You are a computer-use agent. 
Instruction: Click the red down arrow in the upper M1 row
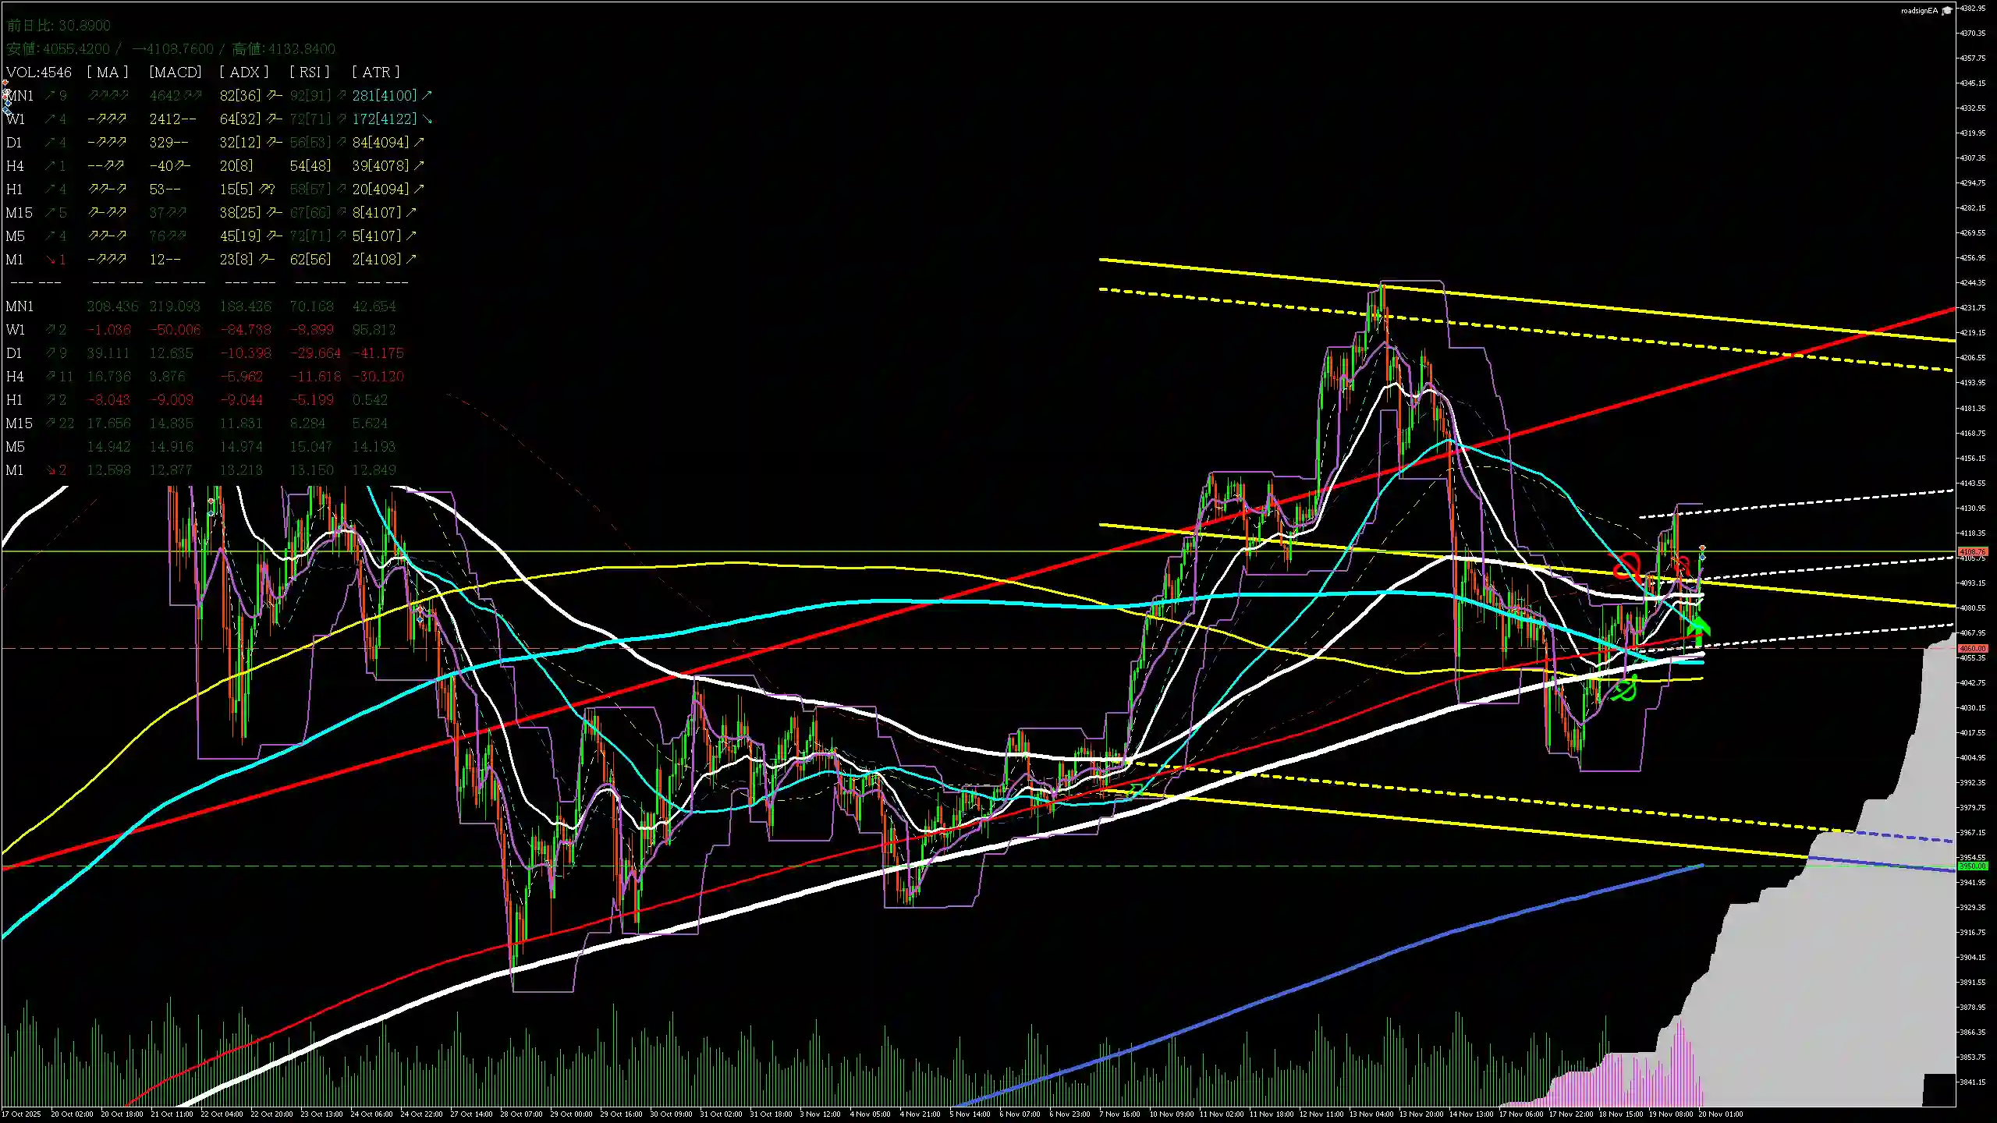pyautogui.click(x=51, y=260)
